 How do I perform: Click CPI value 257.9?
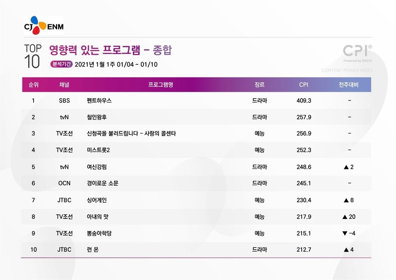pyautogui.click(x=304, y=117)
